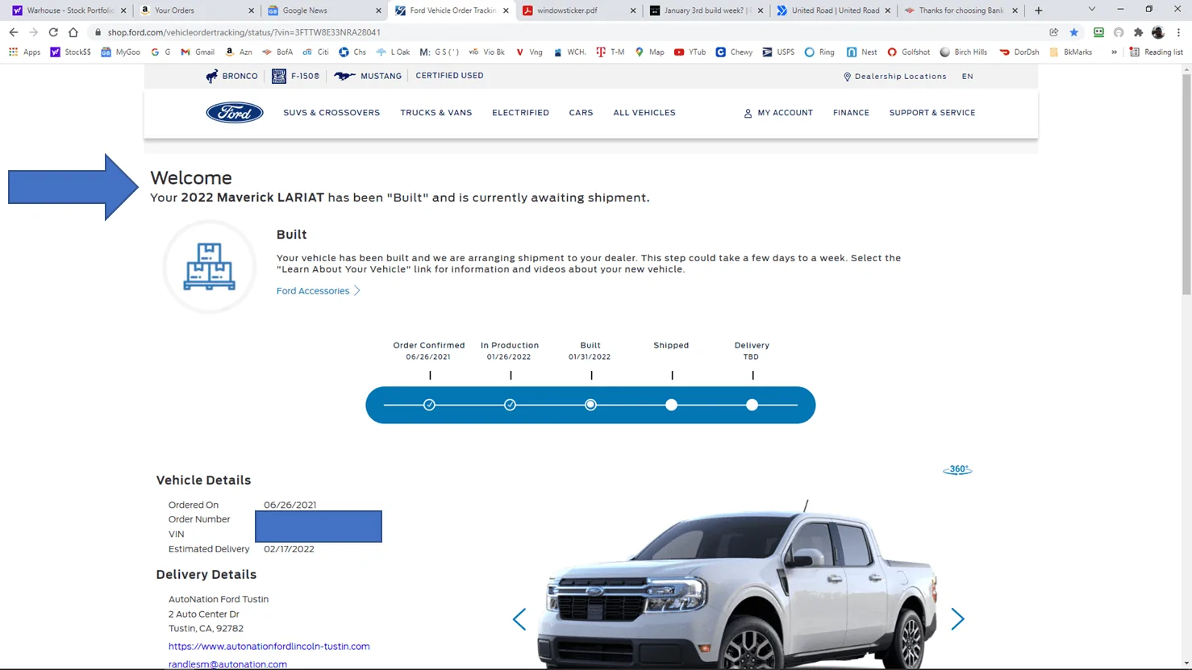Open the Extensions puzzle menu
Screen dimensions: 1192x670
click(1138, 32)
